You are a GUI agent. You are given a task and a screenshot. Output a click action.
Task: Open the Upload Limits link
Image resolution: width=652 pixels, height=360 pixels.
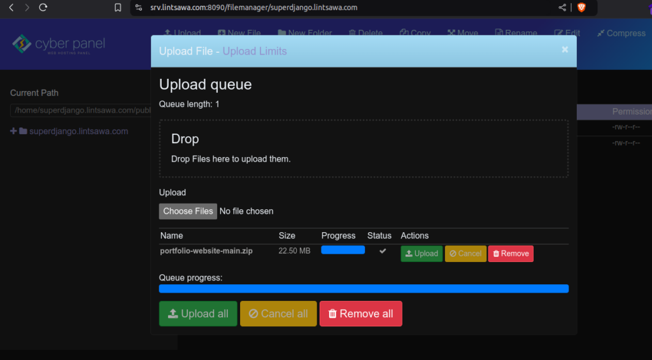pos(255,51)
